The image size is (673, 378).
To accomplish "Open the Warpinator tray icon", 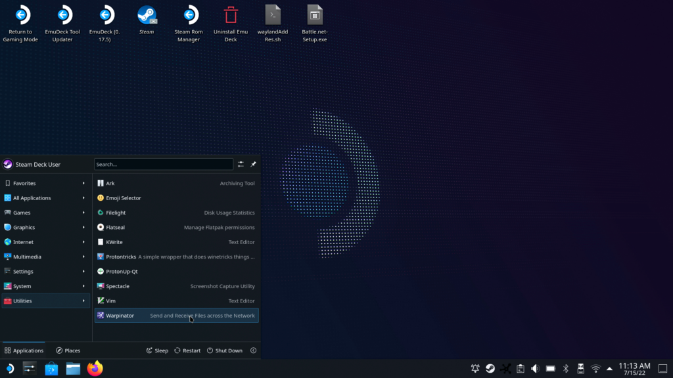I will [x=505, y=369].
